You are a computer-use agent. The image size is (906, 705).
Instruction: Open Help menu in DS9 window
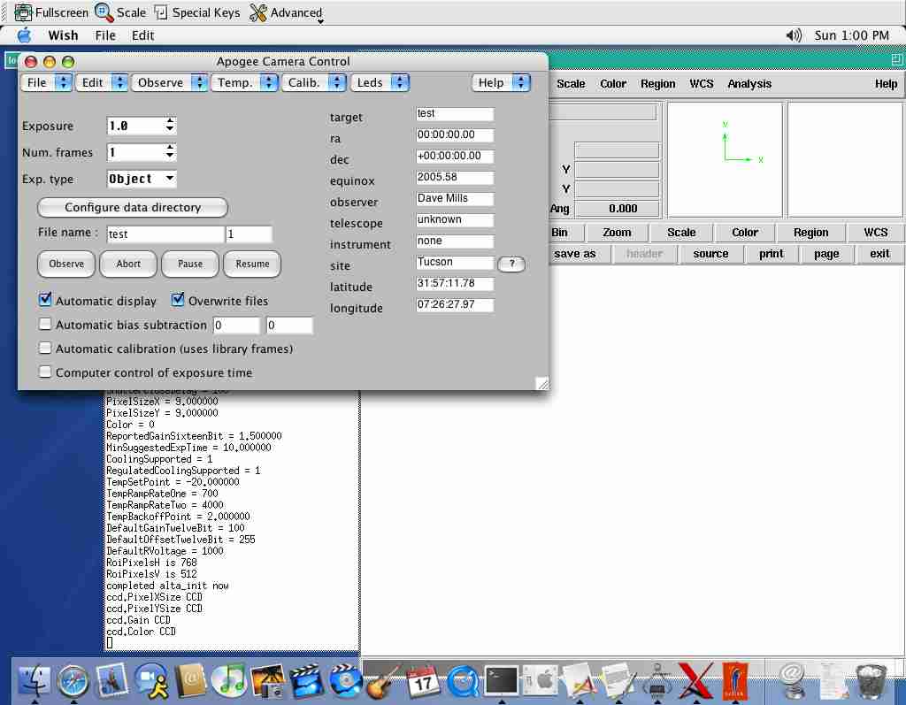[886, 84]
